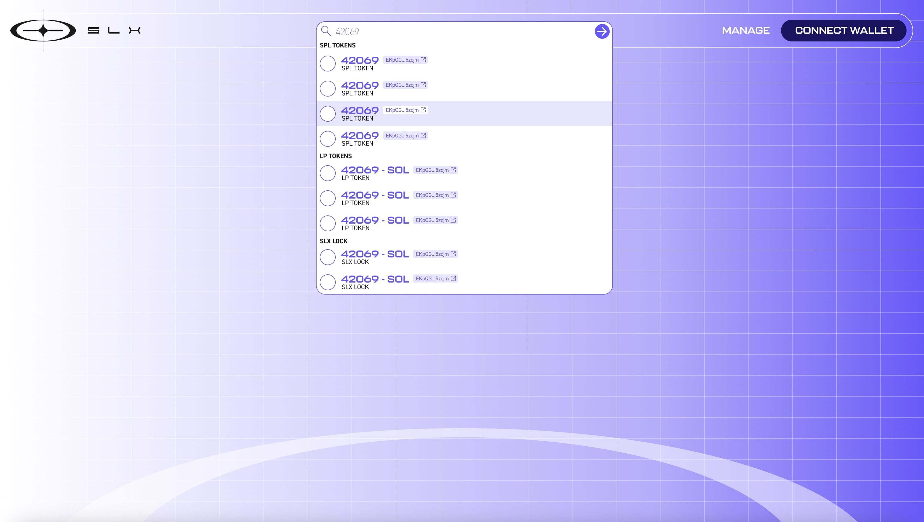Select the fourth 42069 SPL TOKEN name

(x=360, y=136)
